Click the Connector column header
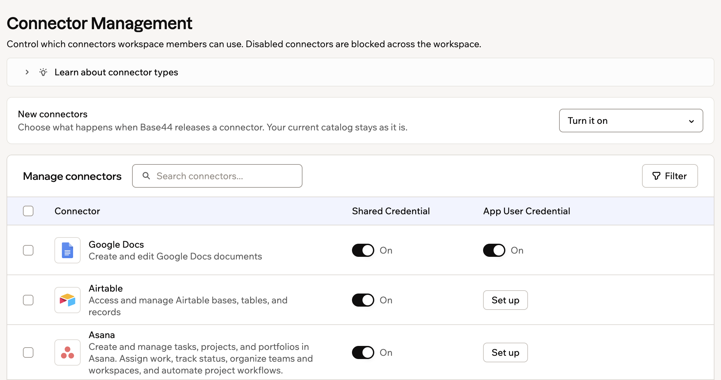 pos(77,211)
